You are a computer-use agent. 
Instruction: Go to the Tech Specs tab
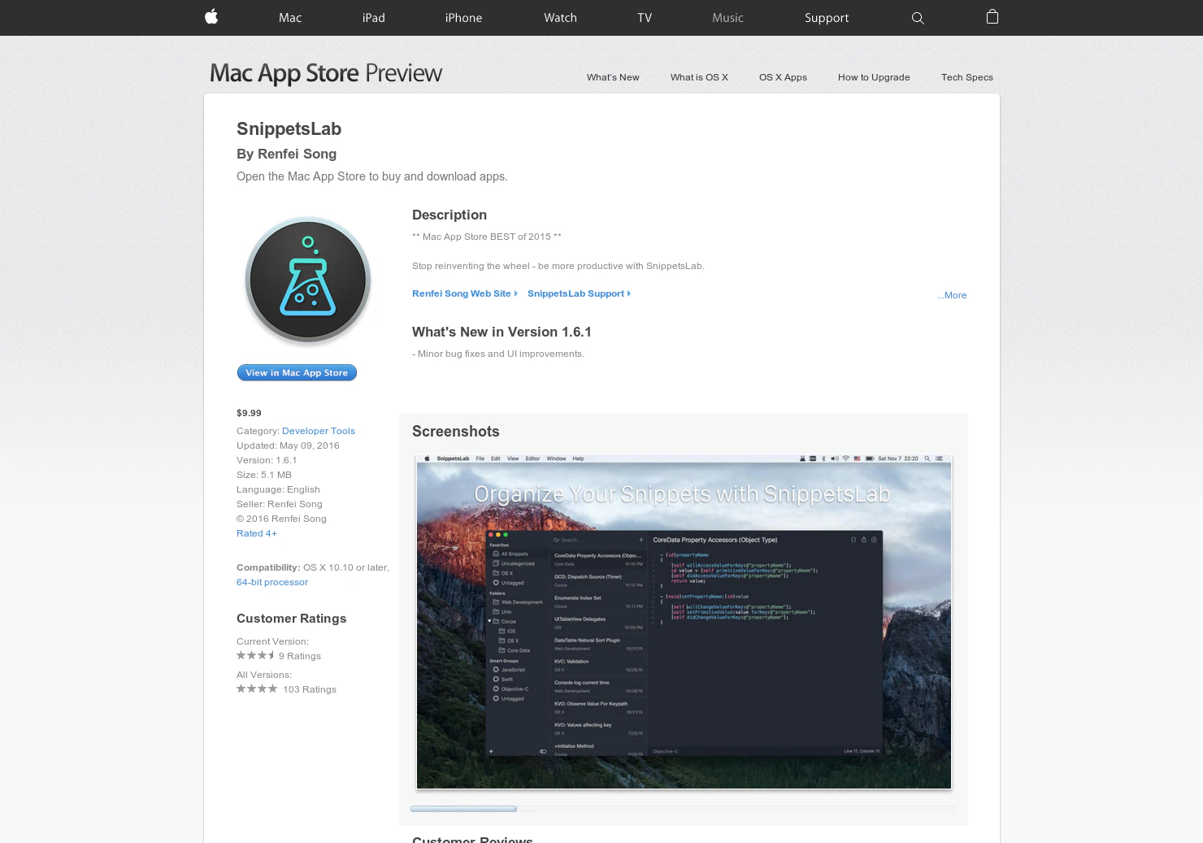point(966,77)
